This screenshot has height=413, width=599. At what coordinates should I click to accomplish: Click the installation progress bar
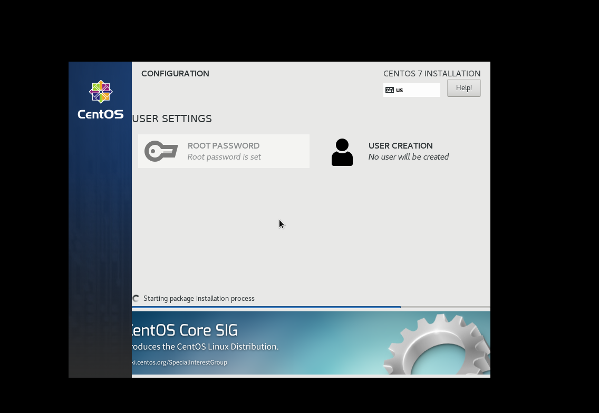pos(311,307)
